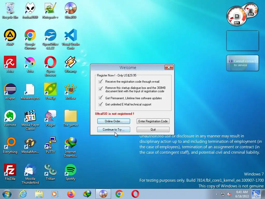Click the PeaZip desktop shortcut
This screenshot has width=265, height=199.
(50, 91)
